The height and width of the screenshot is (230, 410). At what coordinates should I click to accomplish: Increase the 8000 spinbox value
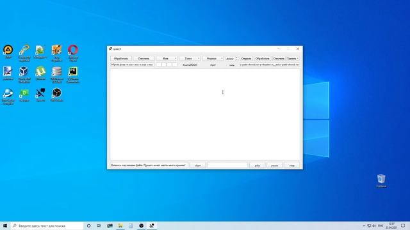tap(236, 57)
